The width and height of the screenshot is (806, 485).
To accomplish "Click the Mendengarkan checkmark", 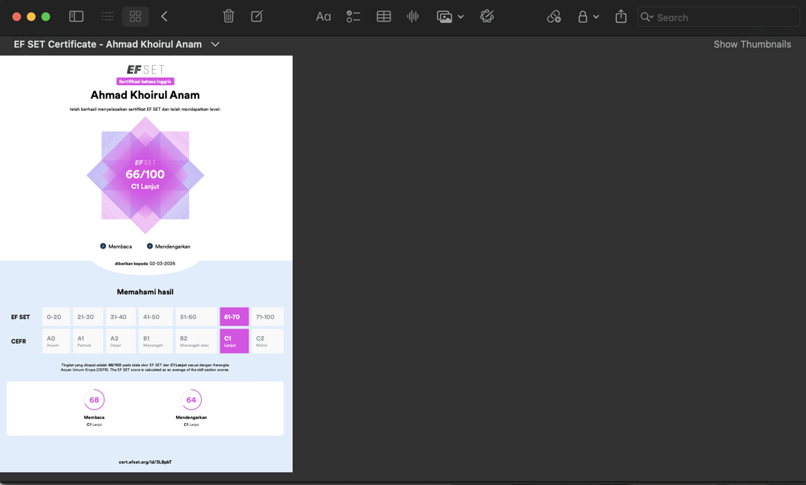I will pyautogui.click(x=150, y=247).
